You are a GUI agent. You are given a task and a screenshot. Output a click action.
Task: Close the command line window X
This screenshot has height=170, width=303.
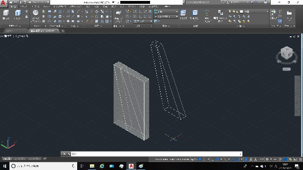click(x=64, y=154)
